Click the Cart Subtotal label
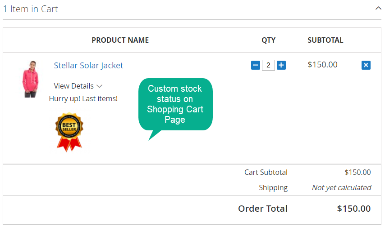Screen dimensions: 385x227 (x=266, y=172)
